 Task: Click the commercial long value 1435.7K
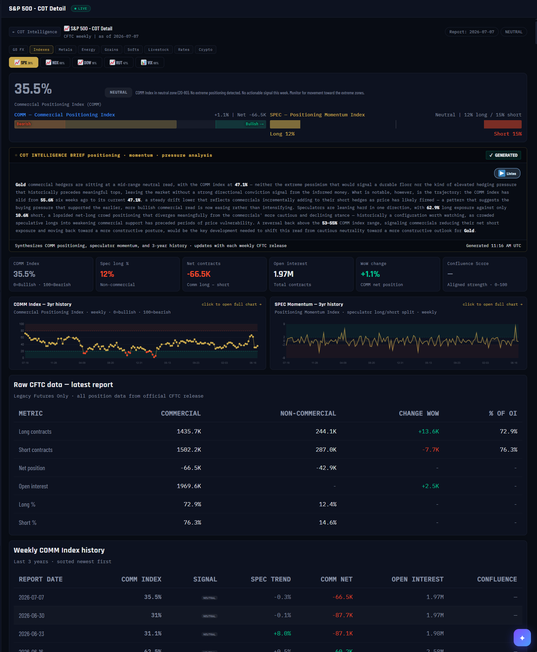click(189, 431)
